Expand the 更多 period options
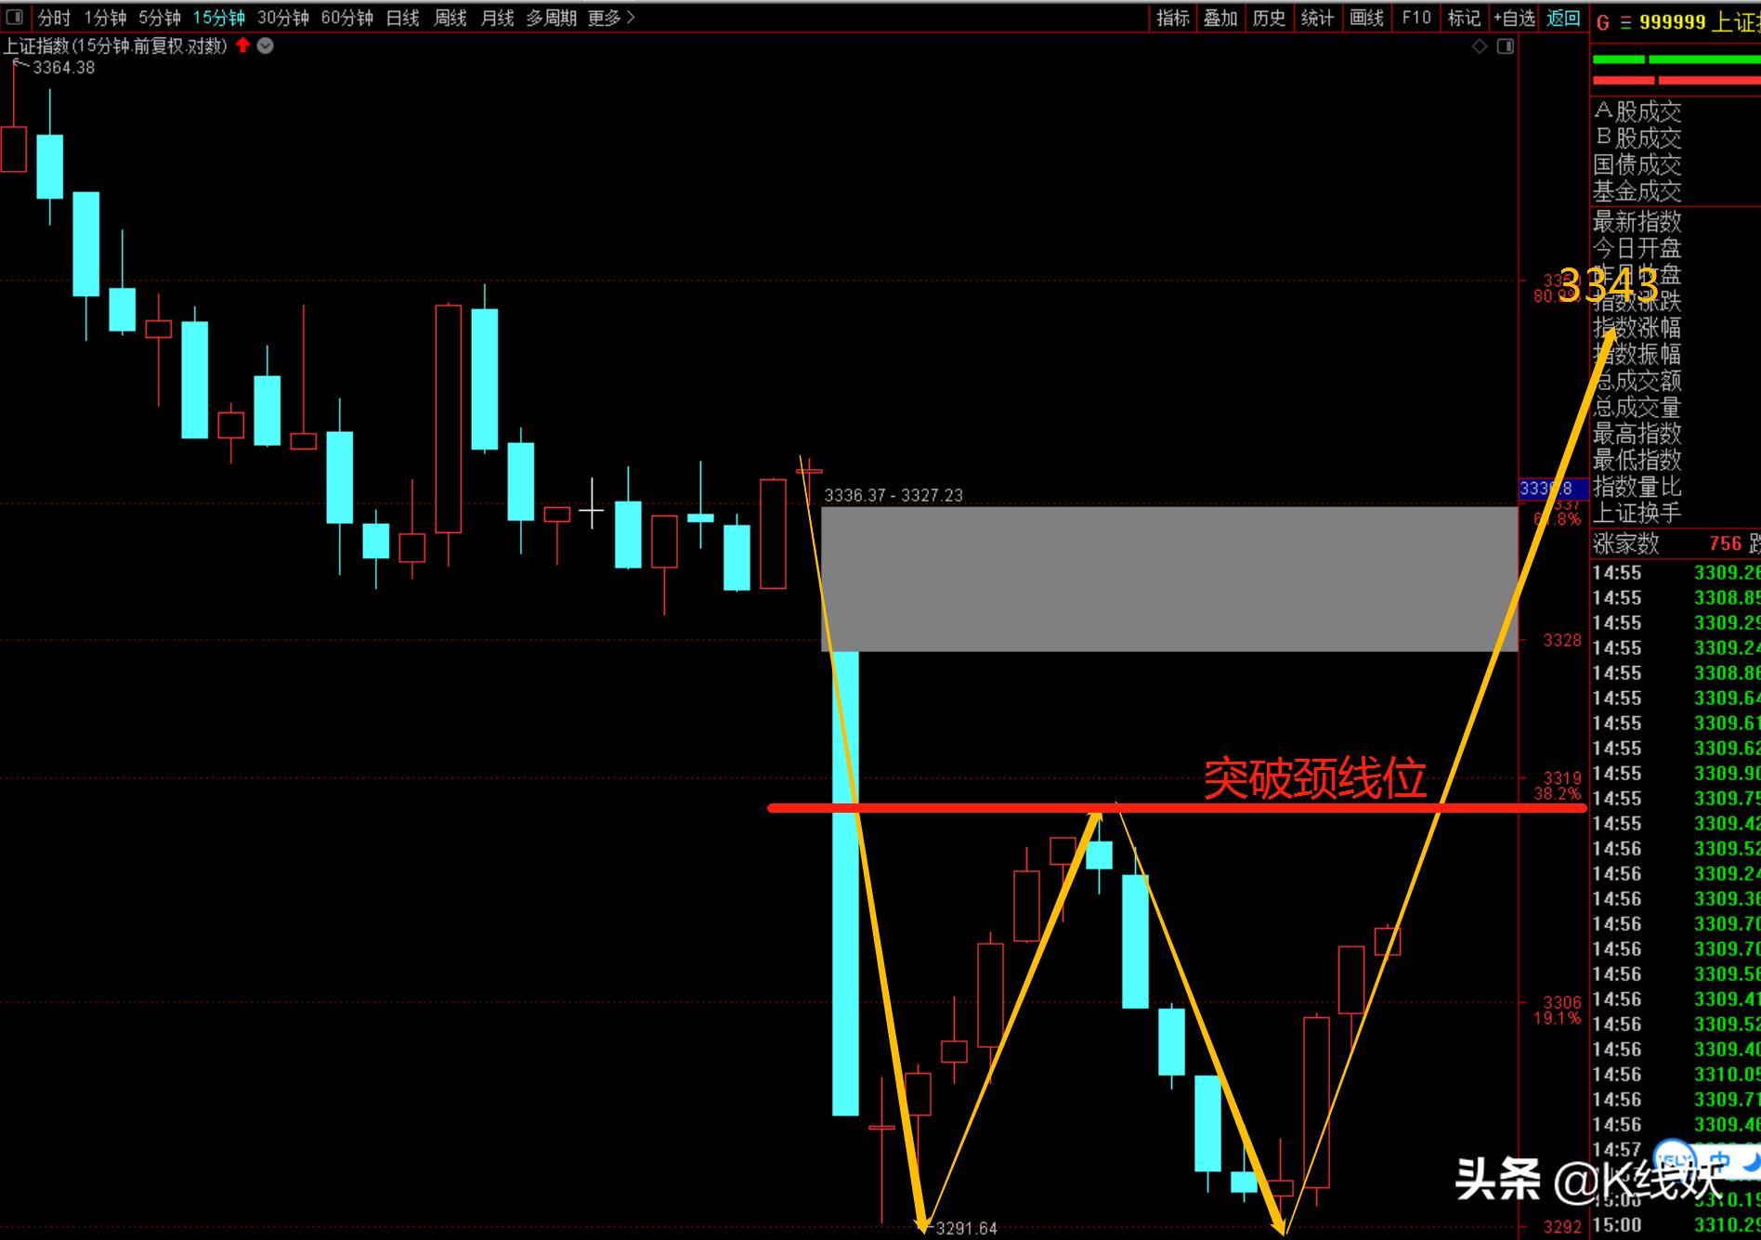The height and width of the screenshot is (1240, 1761). point(611,18)
